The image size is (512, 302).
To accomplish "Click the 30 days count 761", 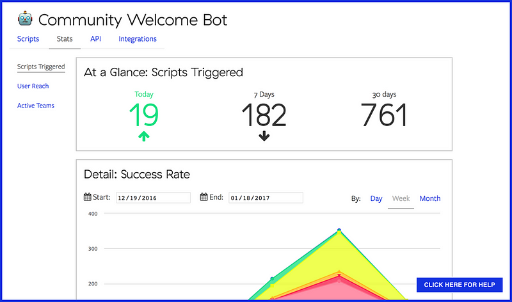I will (x=384, y=115).
